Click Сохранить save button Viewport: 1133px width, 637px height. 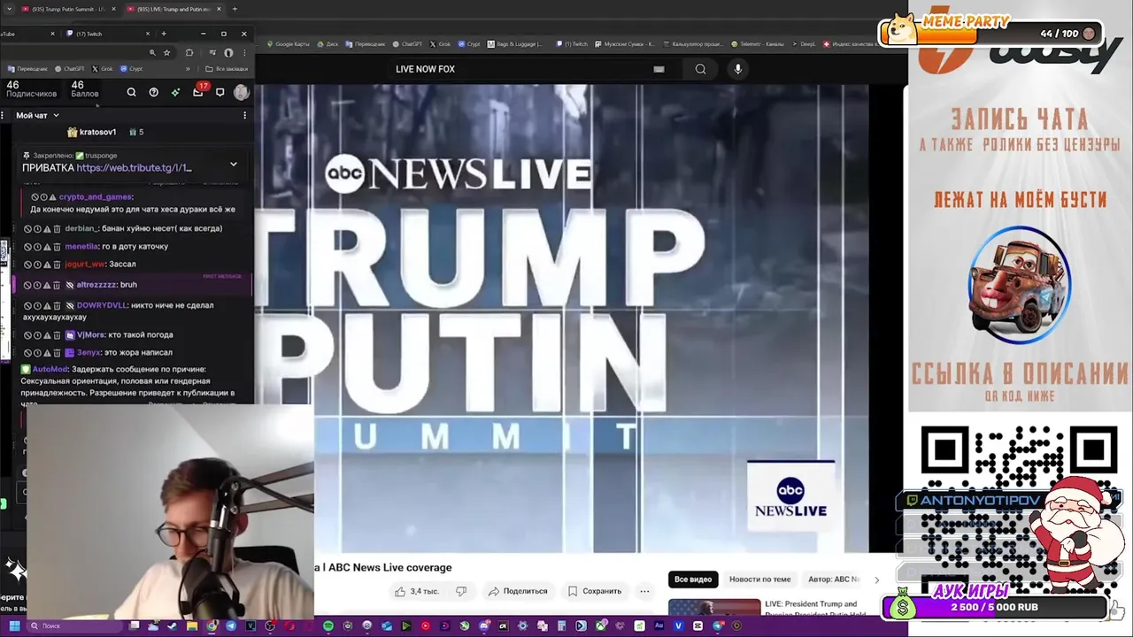tap(595, 591)
